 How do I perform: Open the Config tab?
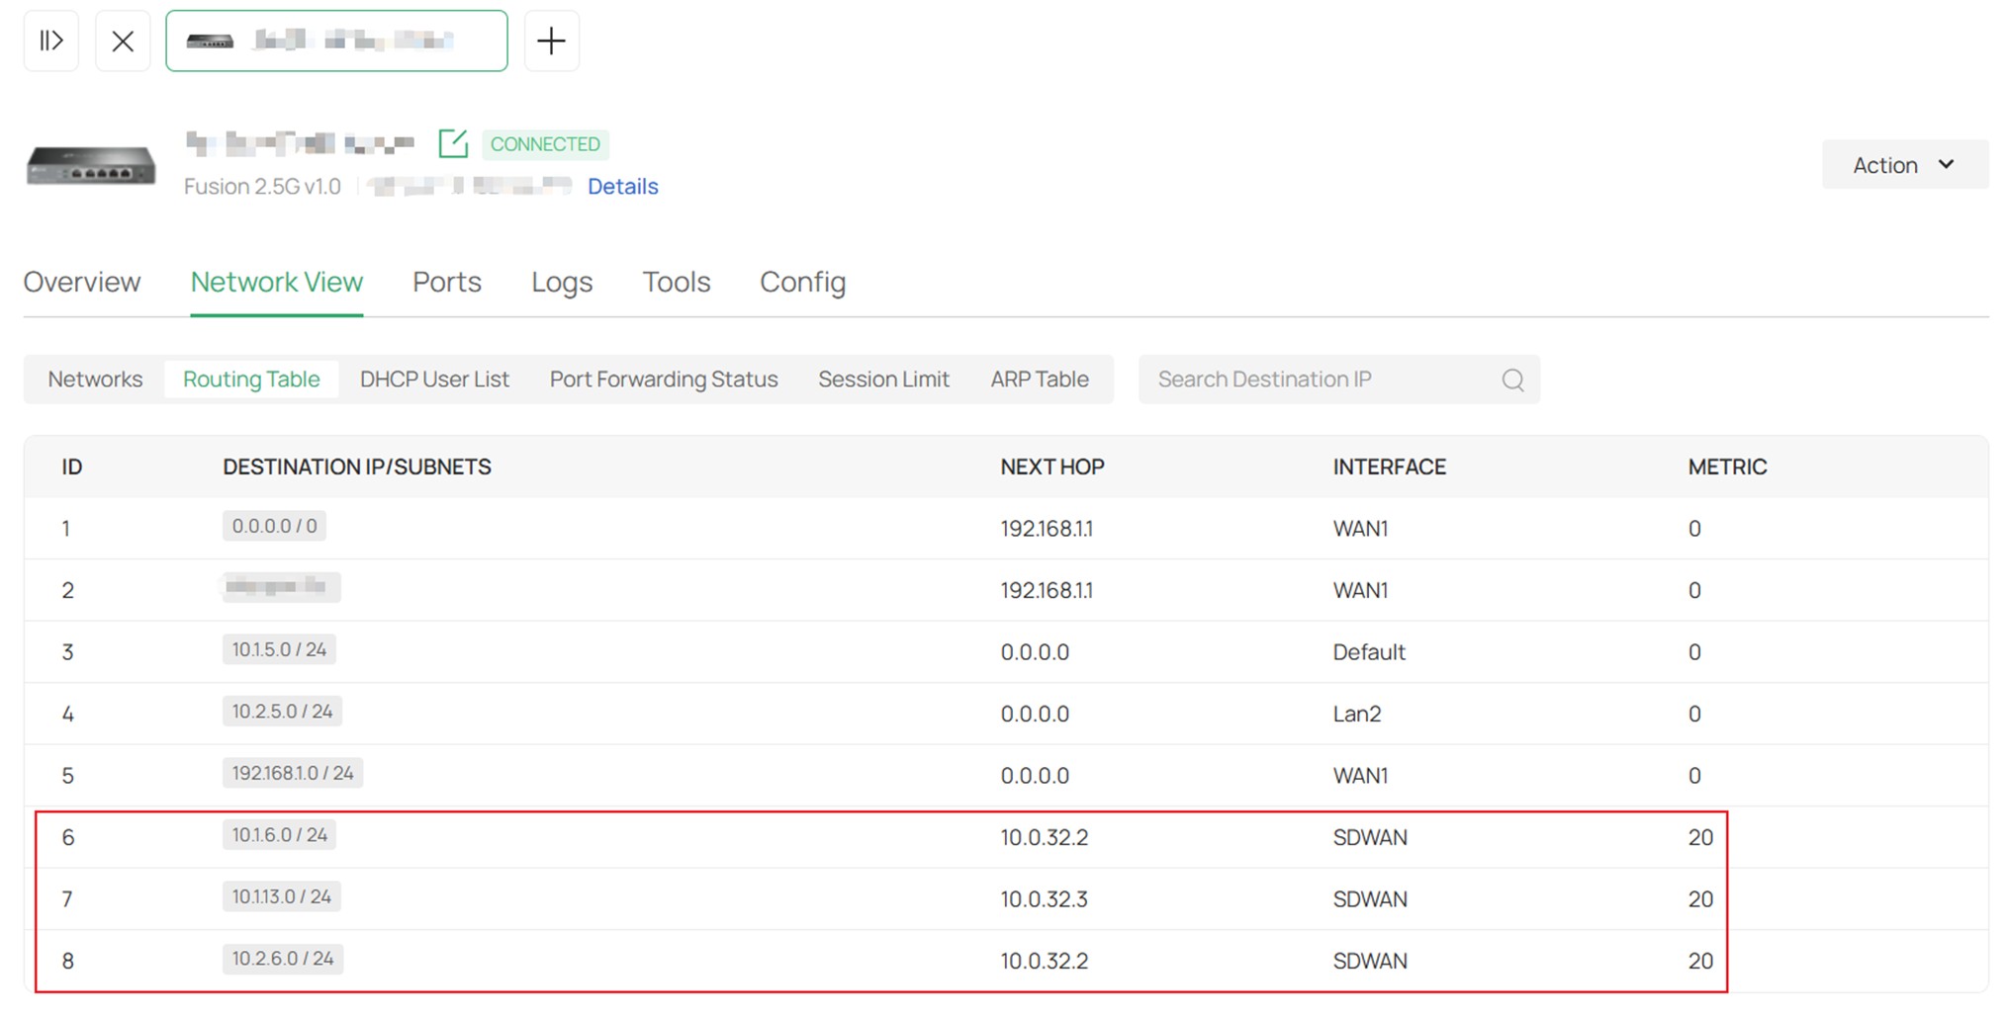802,283
